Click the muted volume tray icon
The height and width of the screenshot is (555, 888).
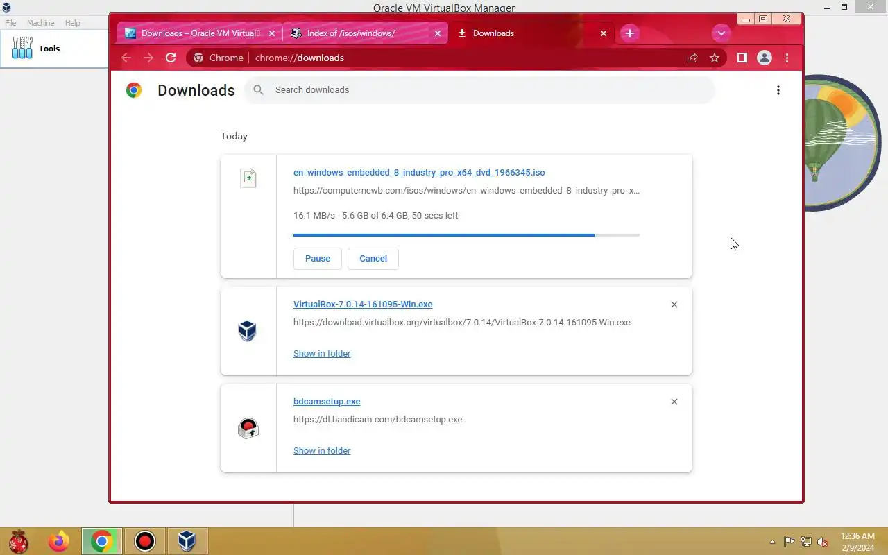pos(823,542)
